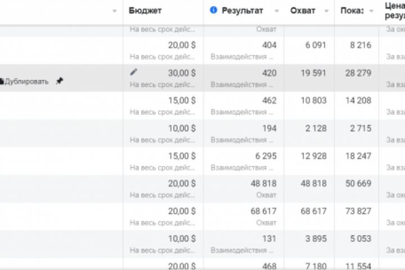The height and width of the screenshot is (270, 405).
Task: Expand the dropdown arrow left of Бюджет
Action: point(115,11)
